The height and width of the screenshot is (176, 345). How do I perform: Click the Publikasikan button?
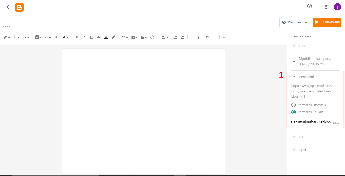pyautogui.click(x=327, y=22)
